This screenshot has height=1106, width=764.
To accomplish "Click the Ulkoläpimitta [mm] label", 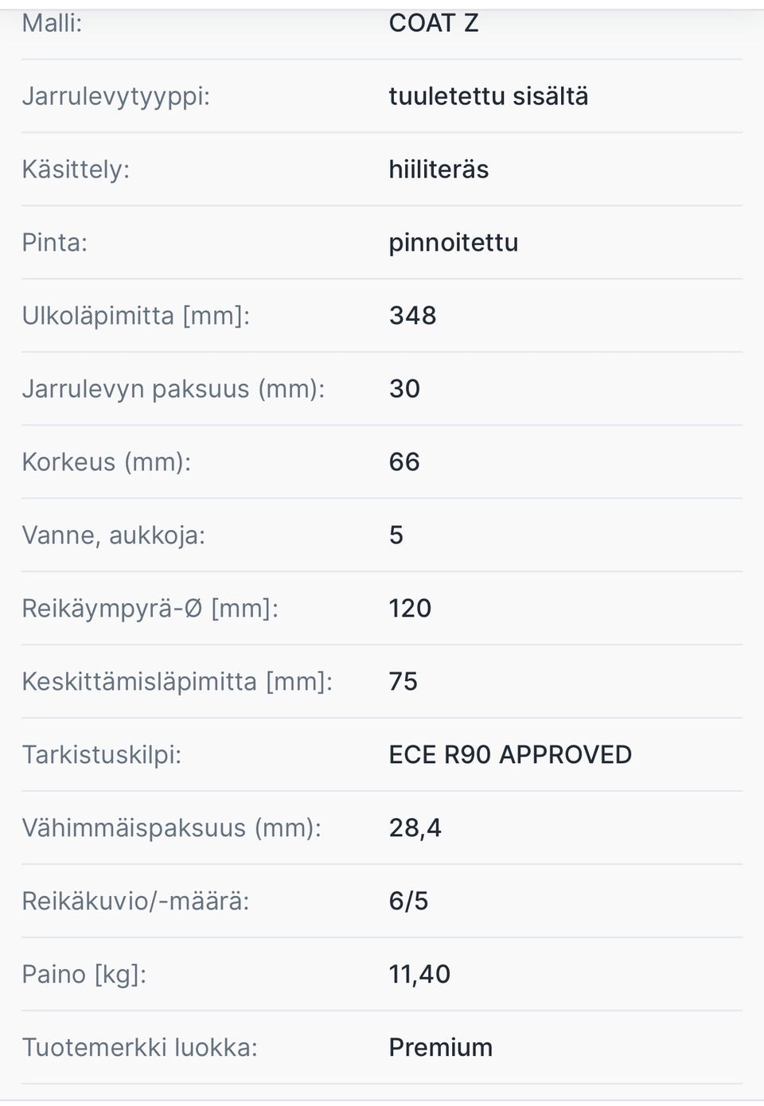I will pyautogui.click(x=135, y=316).
